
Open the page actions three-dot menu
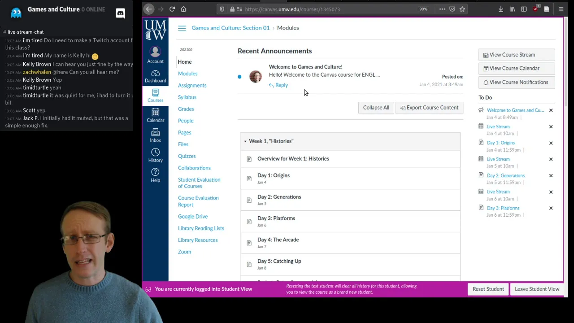click(x=442, y=9)
